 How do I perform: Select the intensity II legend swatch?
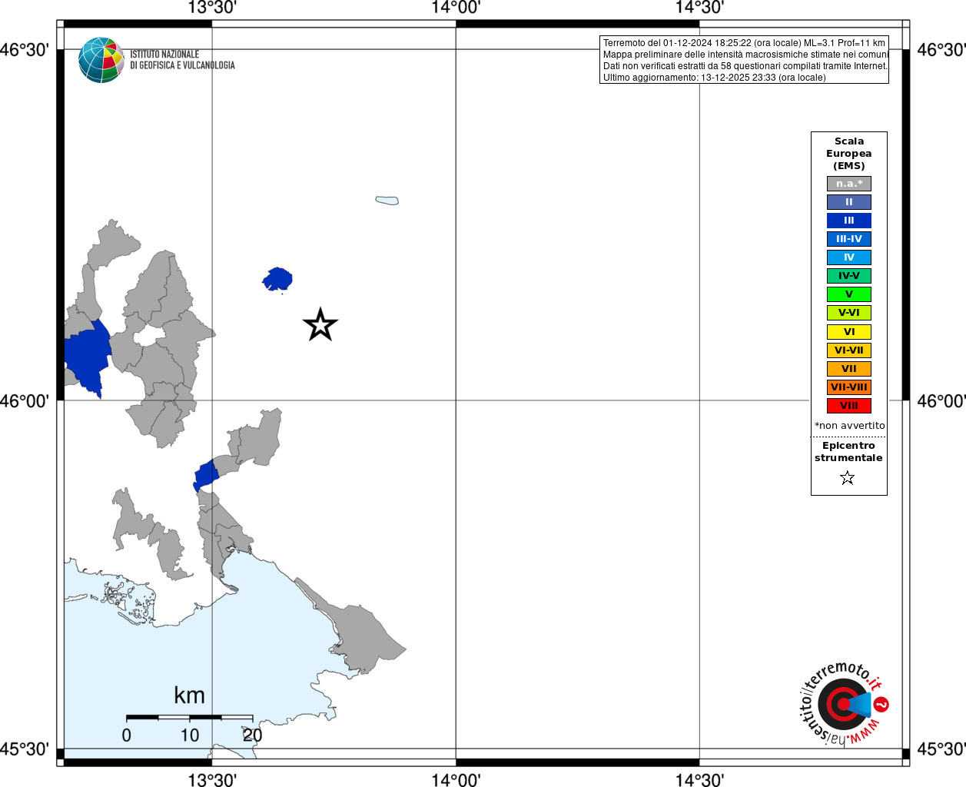coord(849,202)
